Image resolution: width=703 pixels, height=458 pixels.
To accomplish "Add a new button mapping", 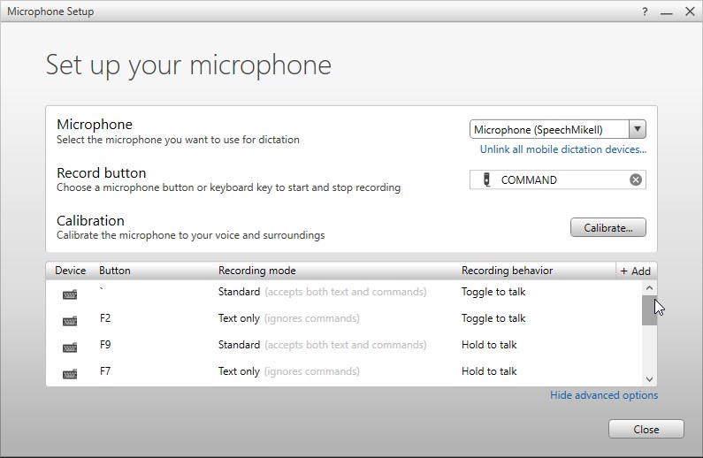I will pos(635,271).
